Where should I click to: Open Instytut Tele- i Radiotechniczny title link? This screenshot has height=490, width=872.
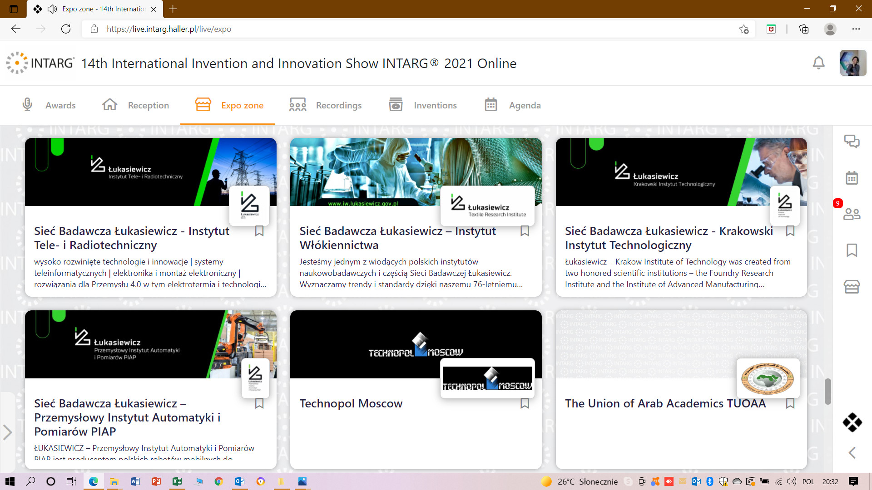tap(132, 238)
